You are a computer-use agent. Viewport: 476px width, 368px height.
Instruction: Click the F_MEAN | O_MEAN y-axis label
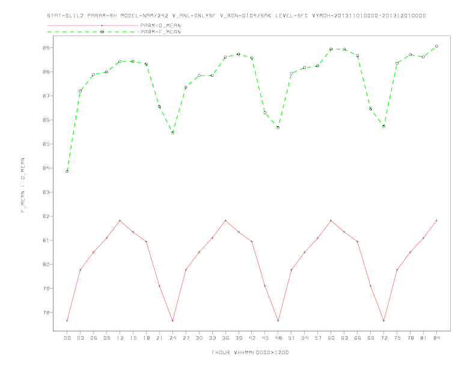[23, 185]
